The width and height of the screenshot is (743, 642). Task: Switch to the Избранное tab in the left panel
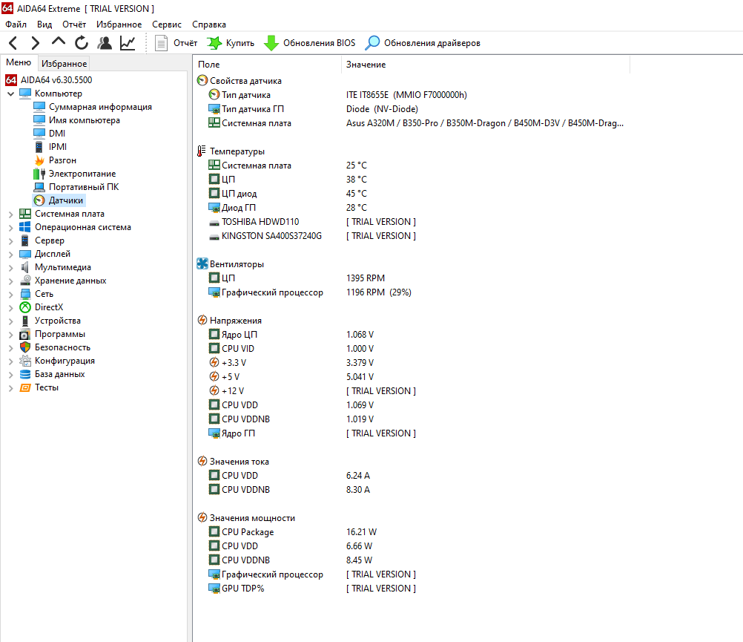tap(64, 64)
